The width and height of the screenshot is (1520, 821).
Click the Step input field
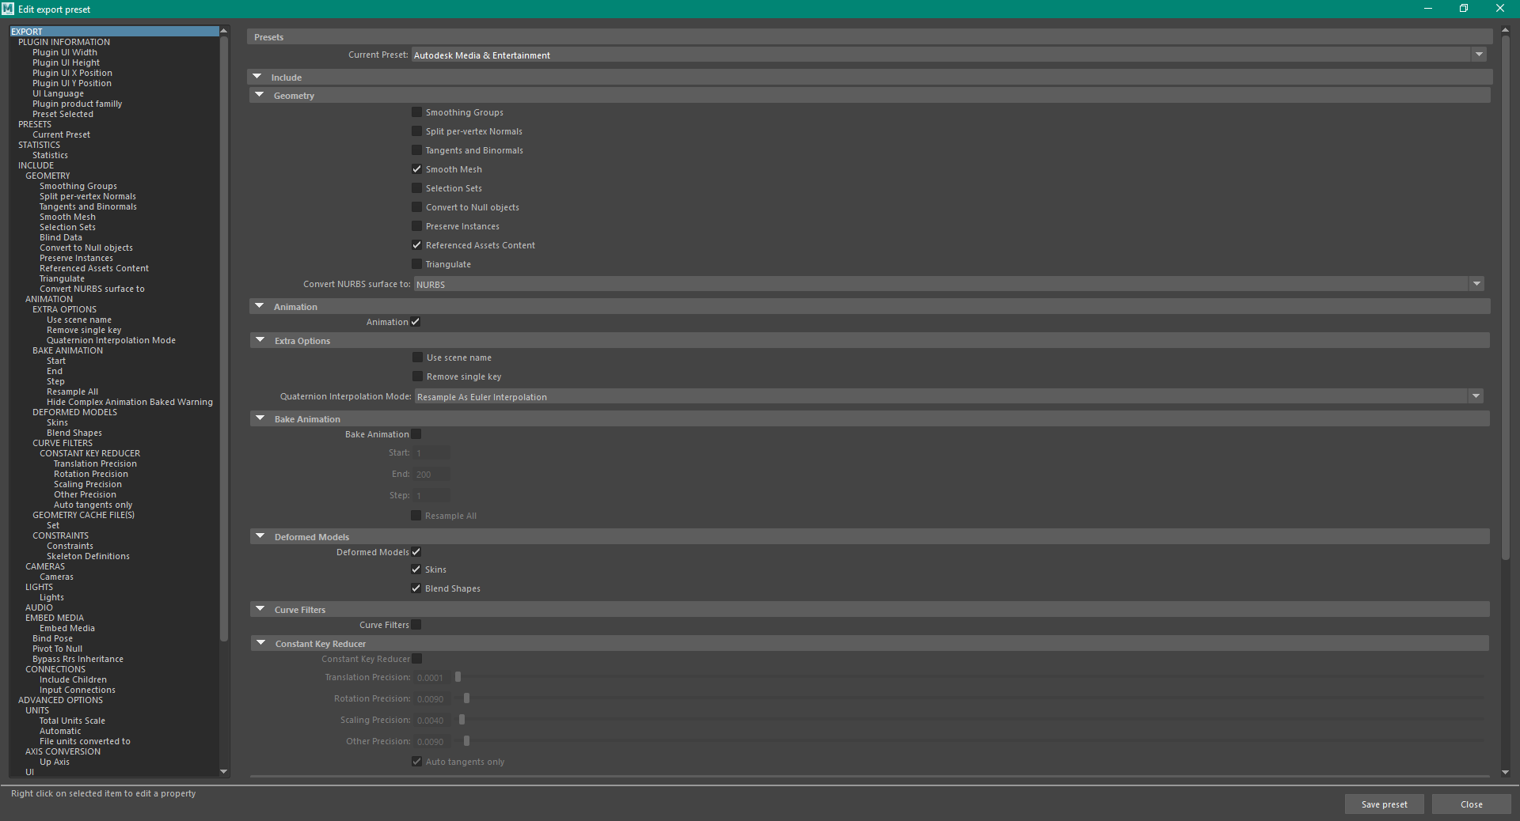click(x=431, y=494)
